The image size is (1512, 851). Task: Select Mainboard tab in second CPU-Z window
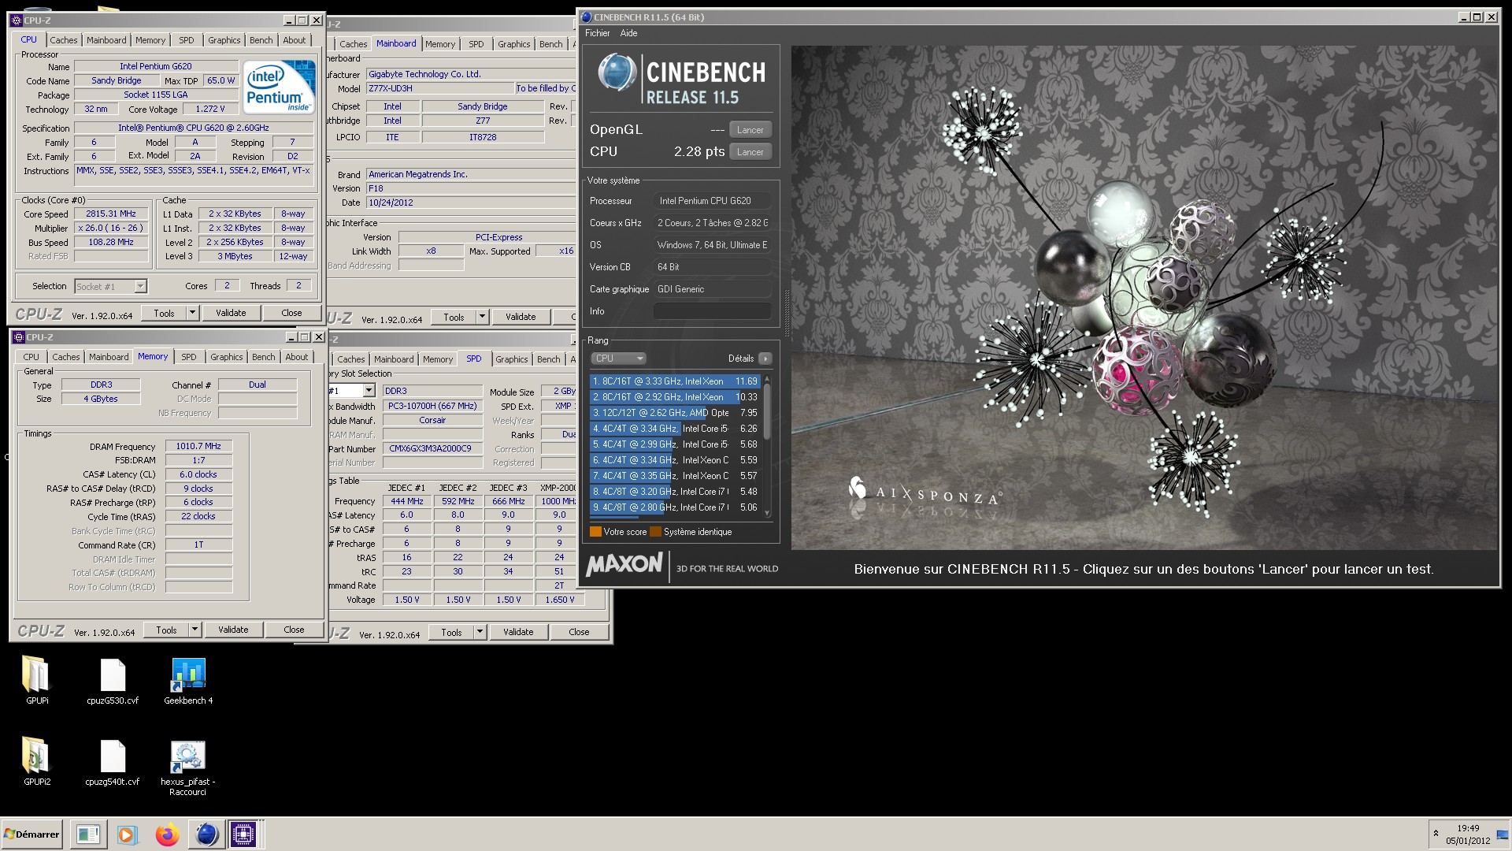tap(396, 43)
